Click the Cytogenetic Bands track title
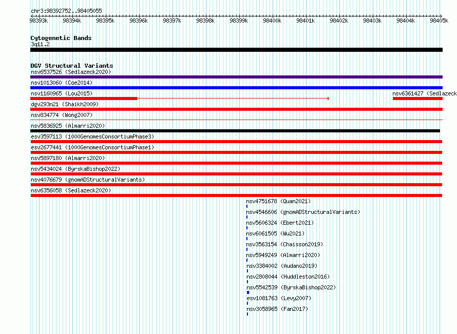457x334 pixels. (61, 38)
